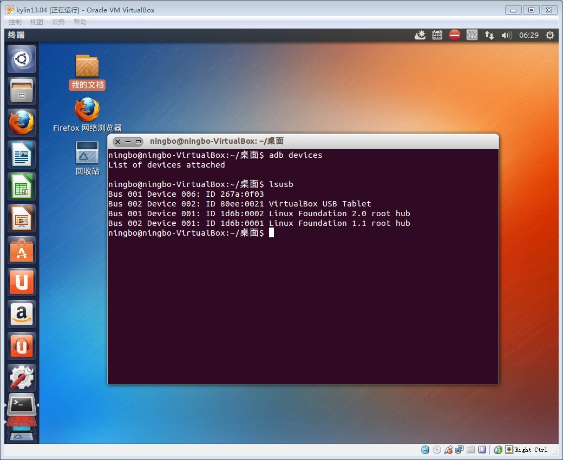Click the VirtualBox shared folders status icon
Image resolution: width=563 pixels, height=460 pixels.
[471, 450]
